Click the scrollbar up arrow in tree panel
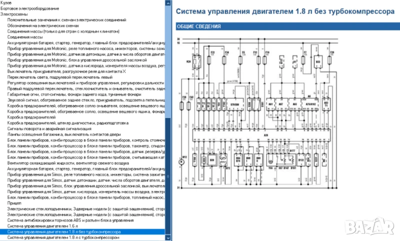The image size is (400, 241). [x=168, y=3]
